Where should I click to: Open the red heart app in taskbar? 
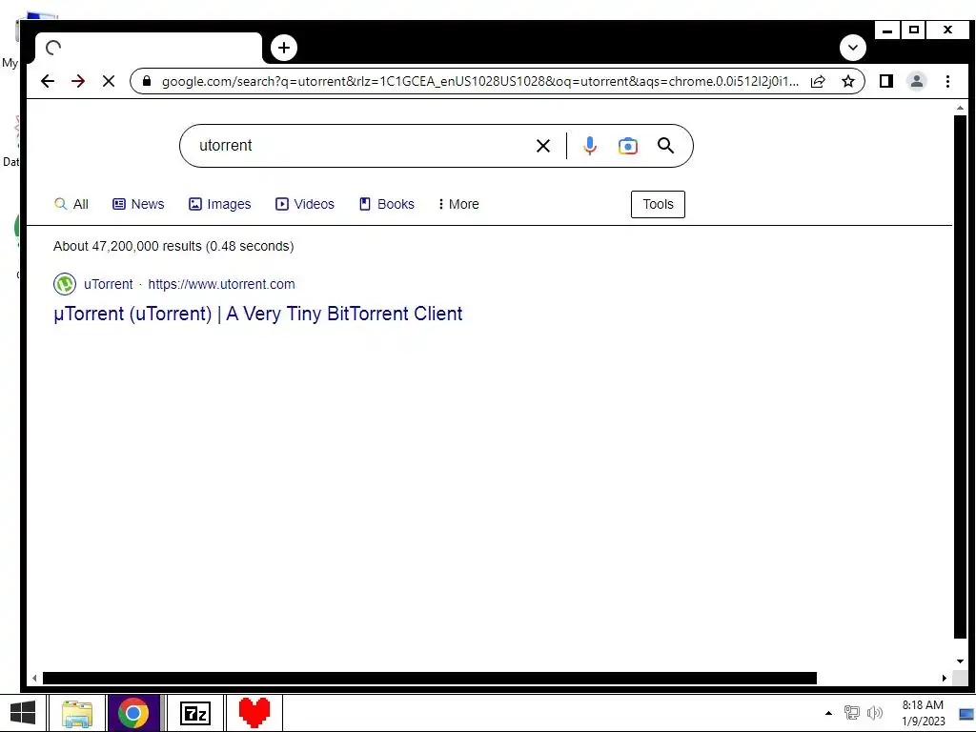tap(254, 713)
